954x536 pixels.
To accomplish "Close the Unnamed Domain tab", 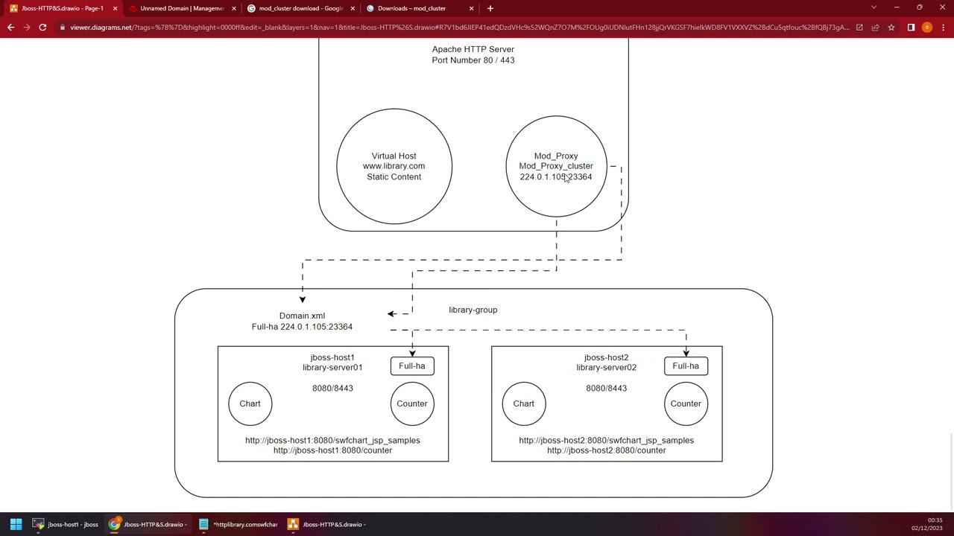I will coord(234,8).
